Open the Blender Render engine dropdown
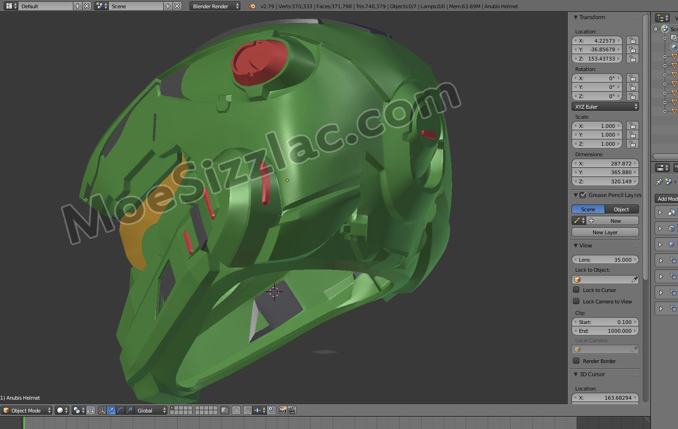Viewport: 678px width, 429px height. pyautogui.click(x=215, y=6)
